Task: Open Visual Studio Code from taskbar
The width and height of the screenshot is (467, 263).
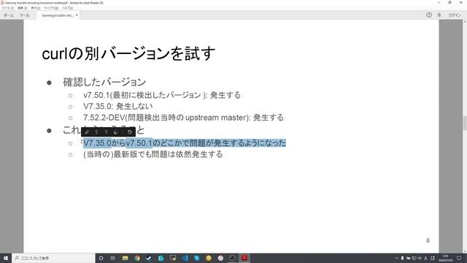Action: [185, 258]
